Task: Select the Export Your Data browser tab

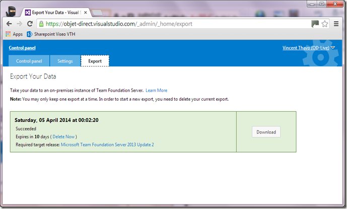Action: coord(55,13)
